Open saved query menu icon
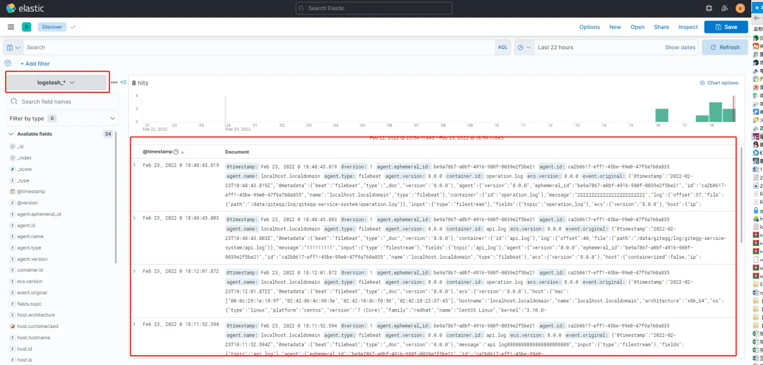This screenshot has width=763, height=365. [x=13, y=47]
